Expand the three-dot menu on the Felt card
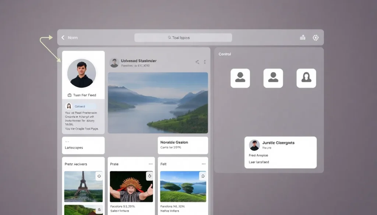This screenshot has width=377, height=215. click(x=203, y=164)
